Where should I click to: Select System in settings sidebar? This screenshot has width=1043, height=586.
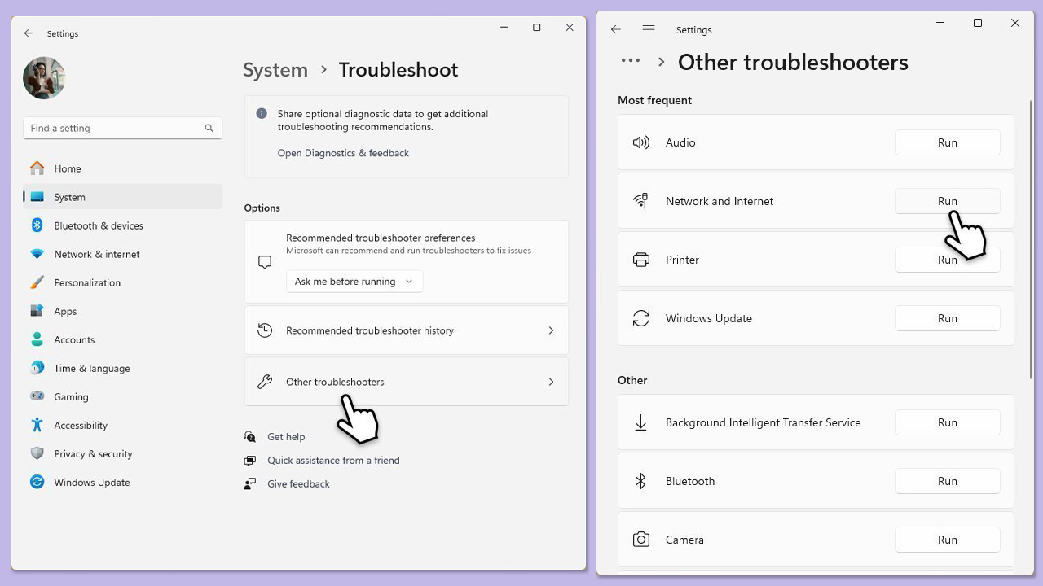point(122,197)
